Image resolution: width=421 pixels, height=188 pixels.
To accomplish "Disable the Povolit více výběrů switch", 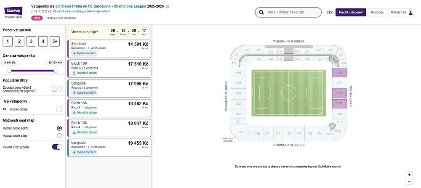I will click(x=57, y=147).
